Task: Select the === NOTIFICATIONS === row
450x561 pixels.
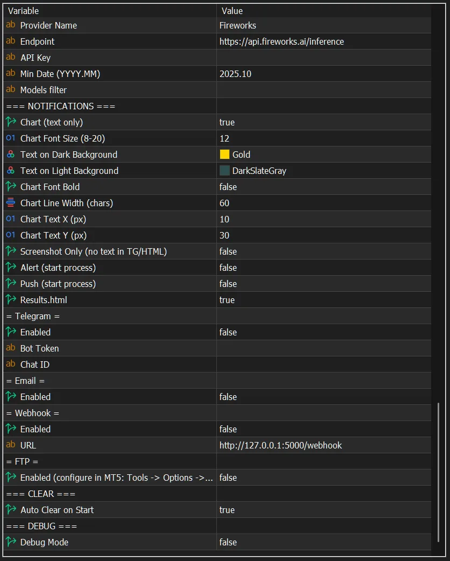Action: pyautogui.click(x=217, y=106)
